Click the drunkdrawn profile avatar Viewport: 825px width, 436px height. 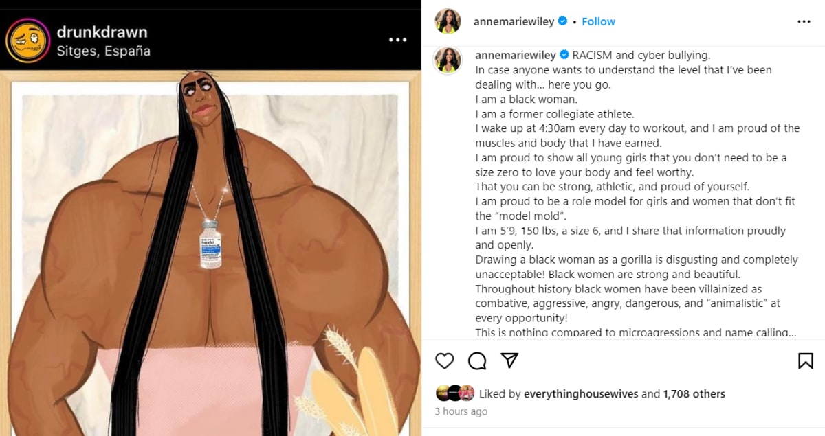(x=27, y=41)
